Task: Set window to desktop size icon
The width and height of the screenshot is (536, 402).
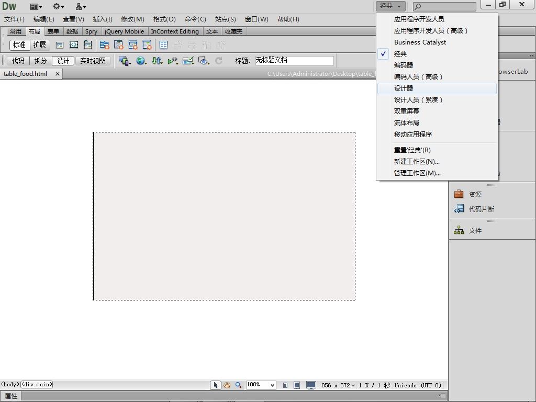Action: [x=311, y=385]
